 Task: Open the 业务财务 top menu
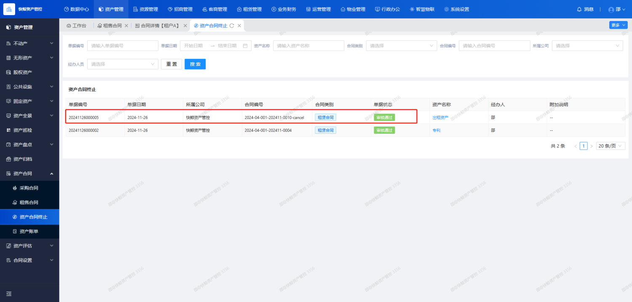284,9
